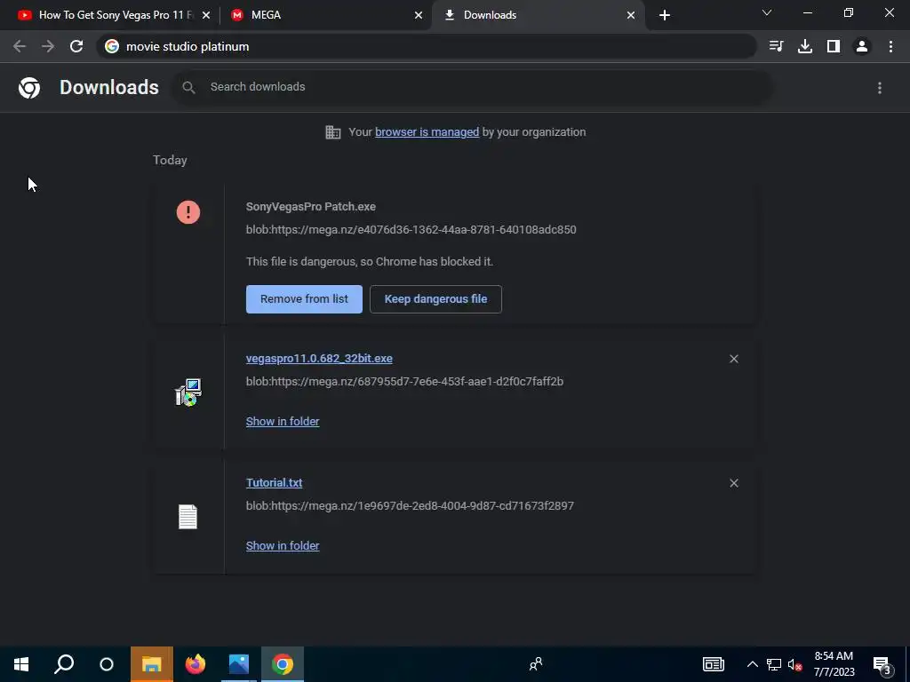The image size is (910, 682).
Task: Click the search magnifier in downloads search
Action: click(188, 88)
